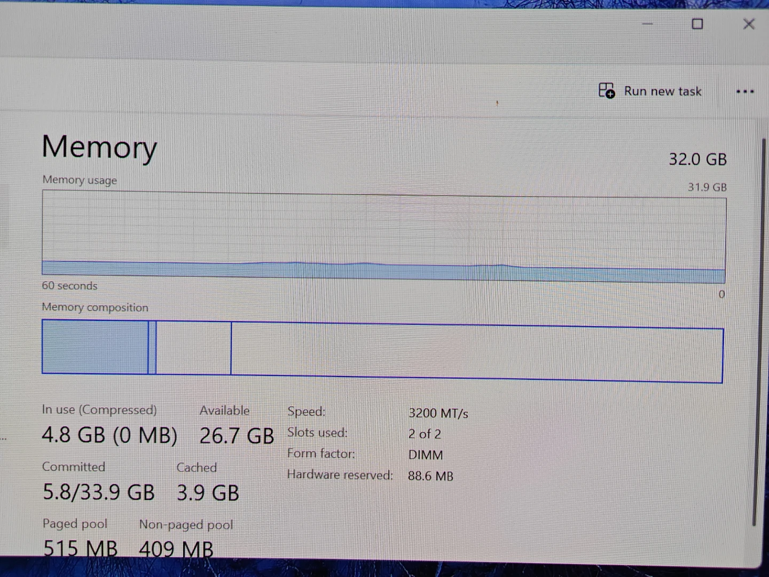The height and width of the screenshot is (577, 769).
Task: Minimize the Task Manager window
Action: [x=648, y=24]
